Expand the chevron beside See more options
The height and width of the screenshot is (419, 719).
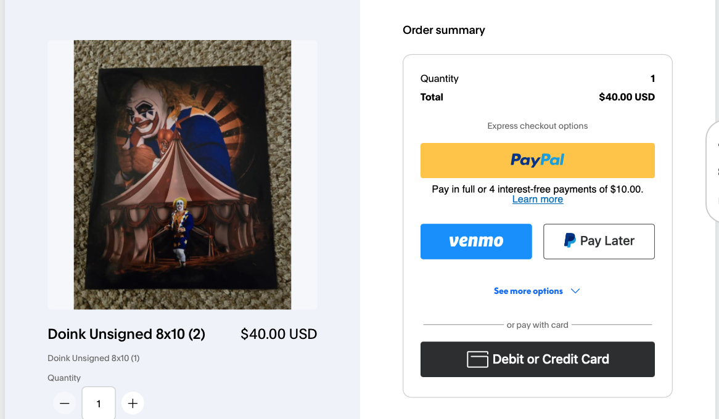point(575,291)
